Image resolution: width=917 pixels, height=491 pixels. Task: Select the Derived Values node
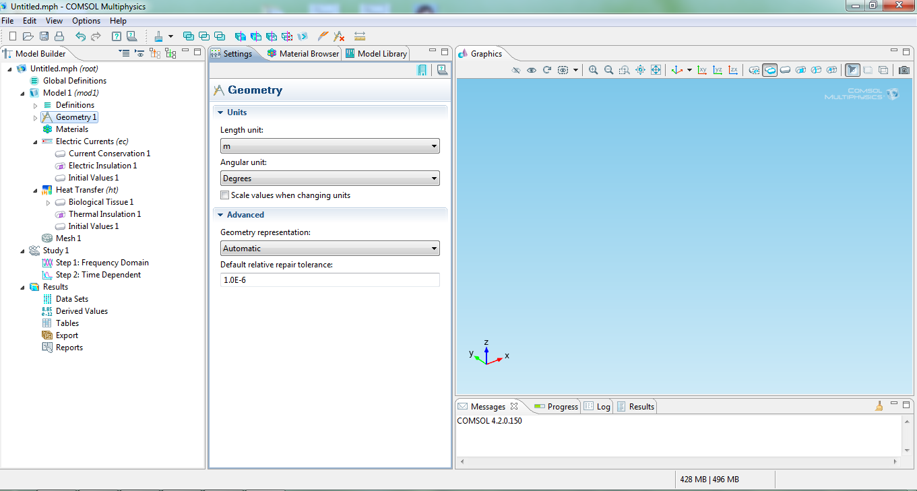pyautogui.click(x=82, y=311)
